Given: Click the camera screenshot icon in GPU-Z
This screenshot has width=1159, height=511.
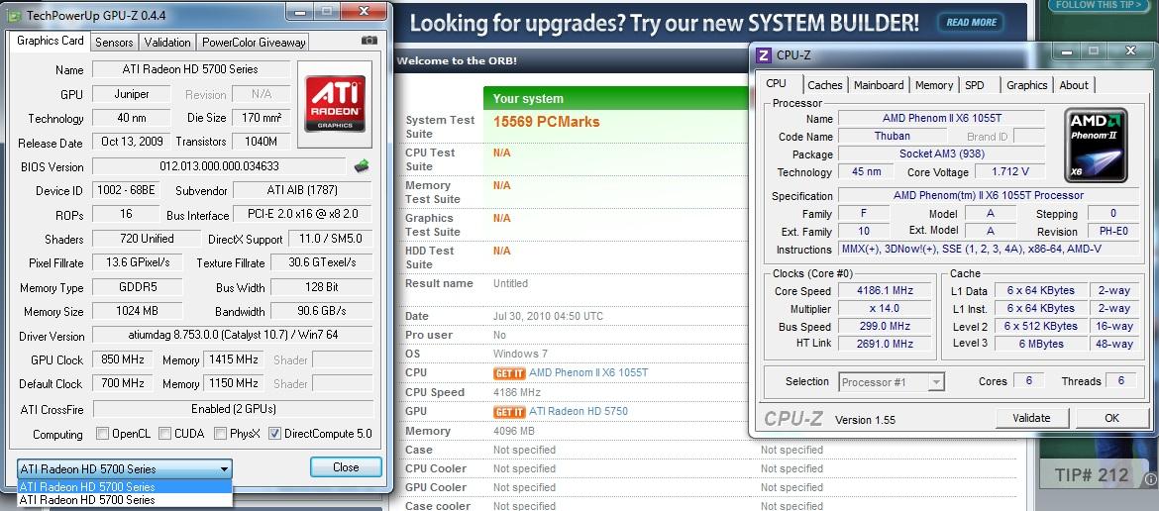Looking at the screenshot, I should coord(369,41).
